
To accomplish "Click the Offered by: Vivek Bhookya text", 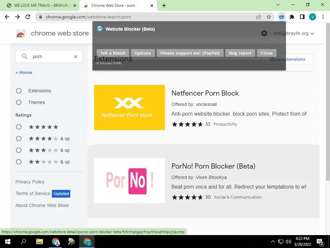I will (199, 177).
